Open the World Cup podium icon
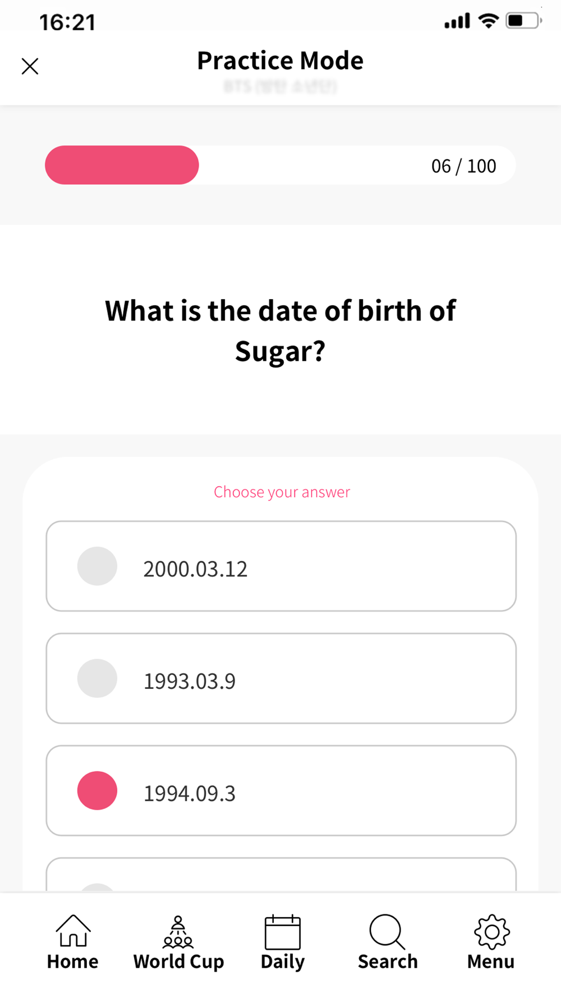The height and width of the screenshot is (998, 561). (178, 931)
